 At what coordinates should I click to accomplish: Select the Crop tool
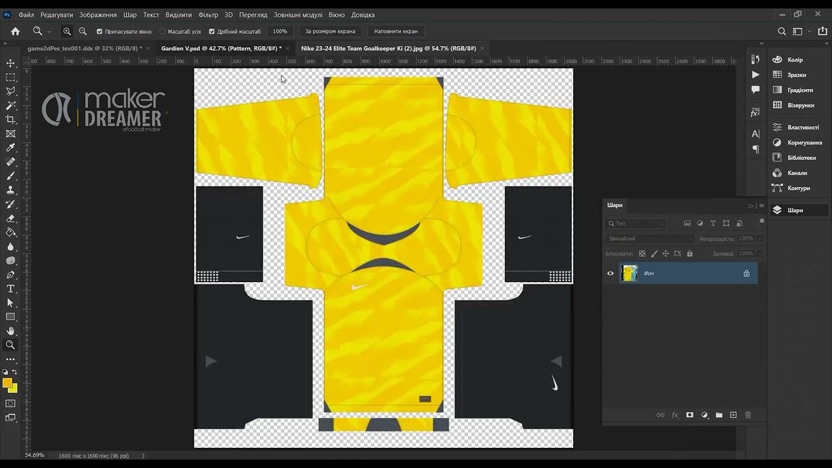pos(10,120)
